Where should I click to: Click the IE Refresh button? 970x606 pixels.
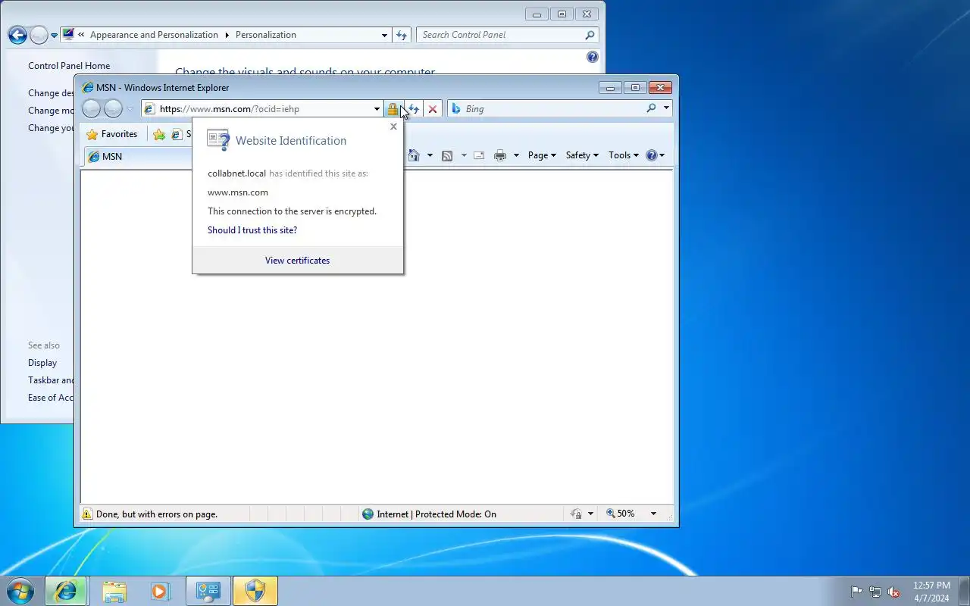(414, 109)
